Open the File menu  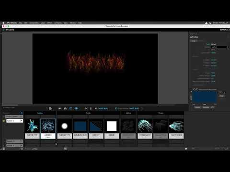pyautogui.click(x=21, y=23)
